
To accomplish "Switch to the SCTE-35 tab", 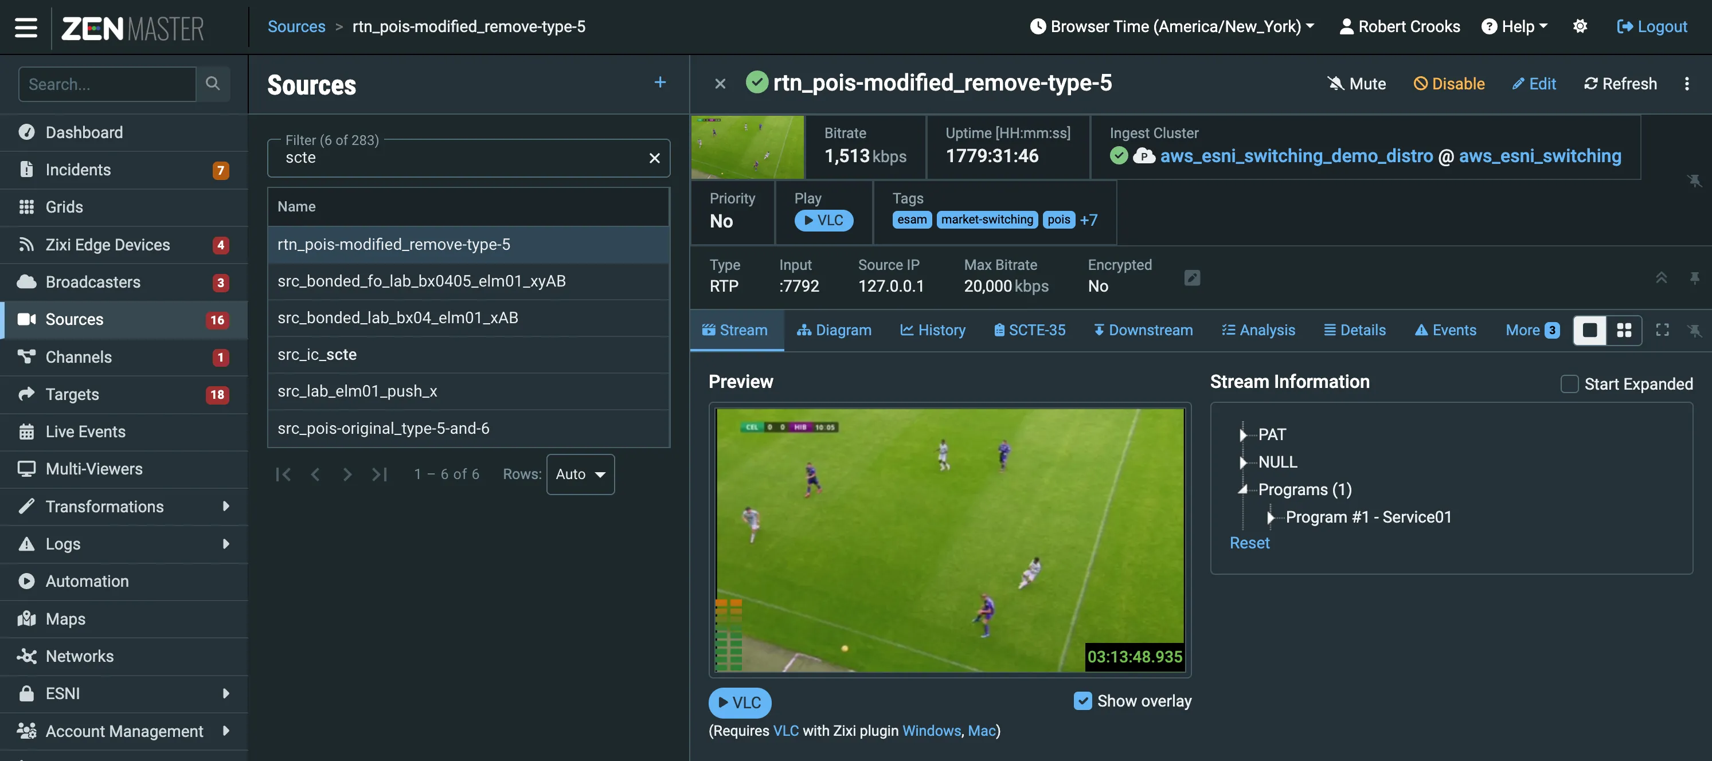I will (1030, 330).
